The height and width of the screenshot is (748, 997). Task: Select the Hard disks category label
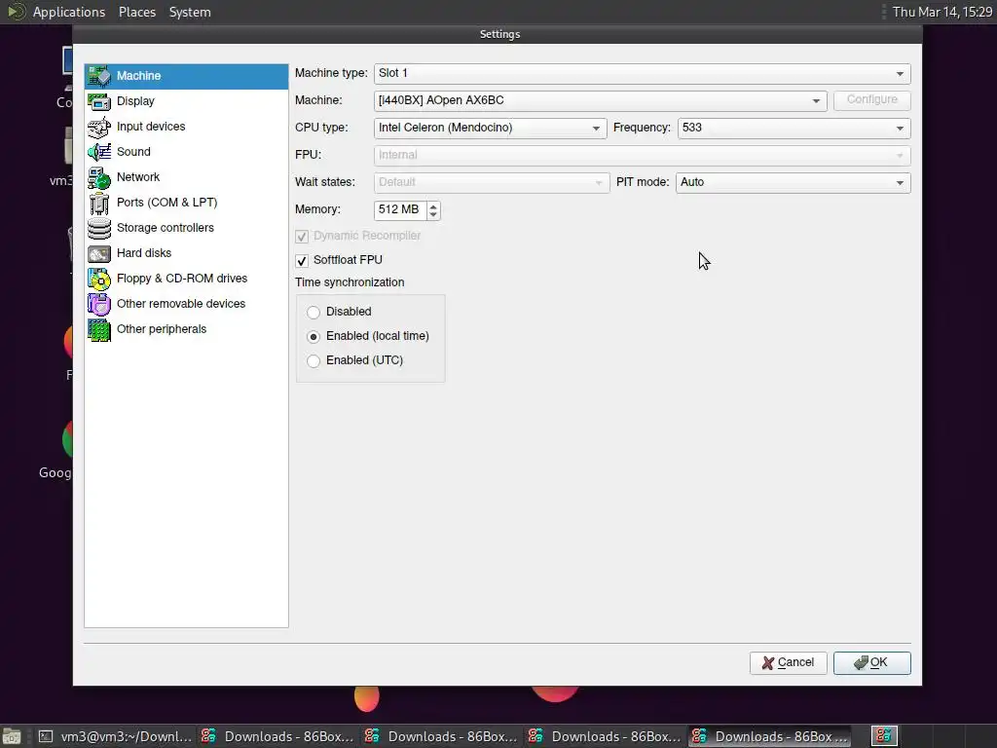pos(144,253)
